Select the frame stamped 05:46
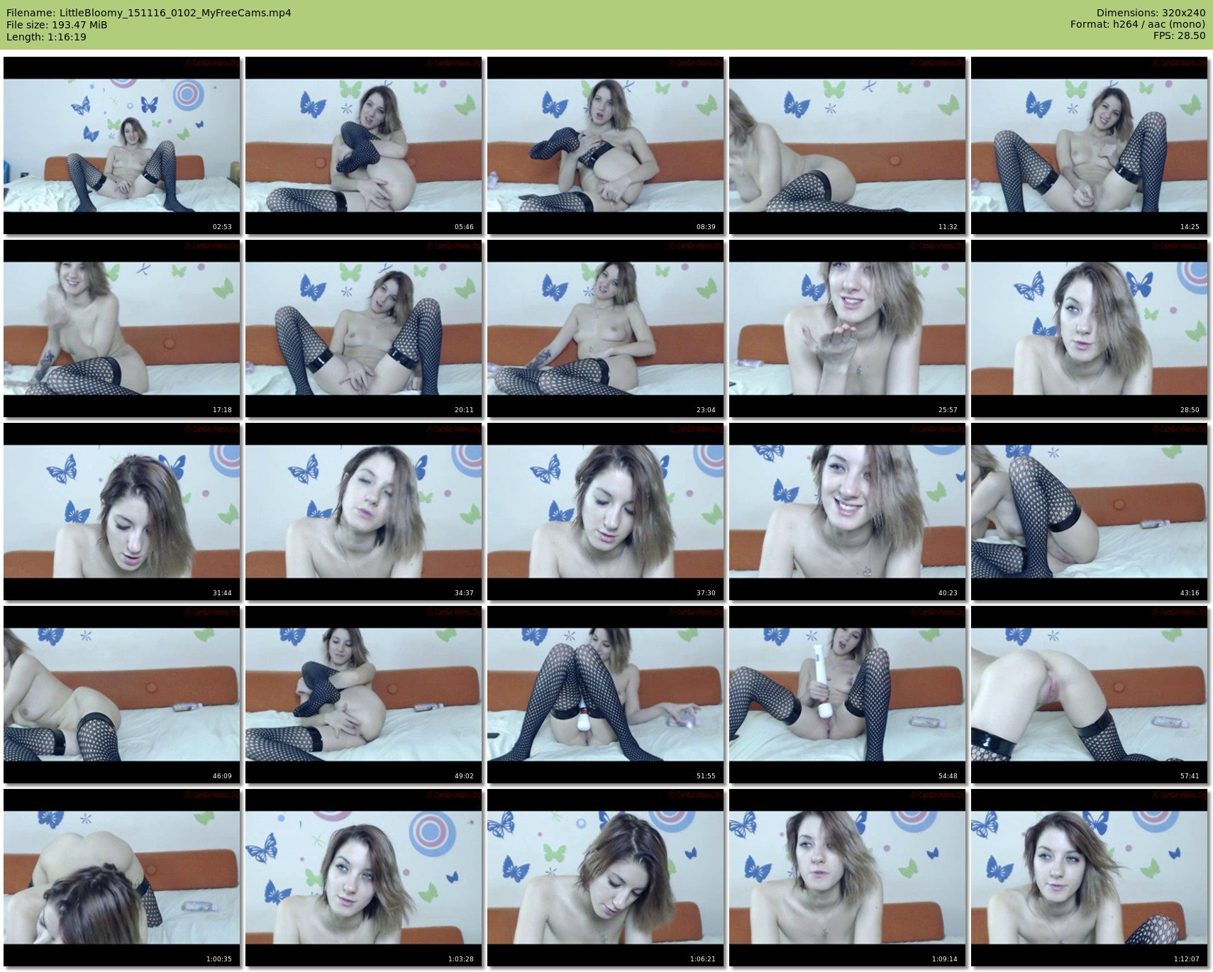 [364, 145]
